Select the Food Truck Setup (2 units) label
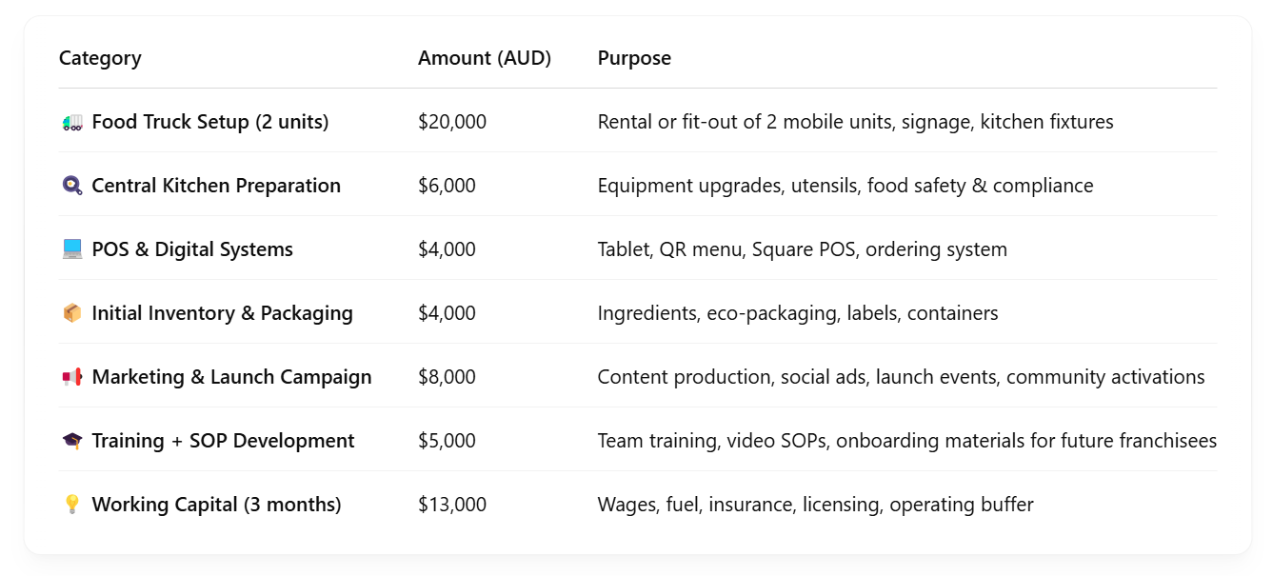1273x576 pixels. (x=210, y=122)
